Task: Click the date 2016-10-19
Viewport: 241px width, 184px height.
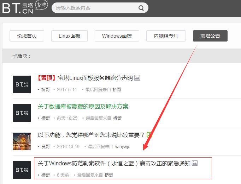Action: coord(68,146)
